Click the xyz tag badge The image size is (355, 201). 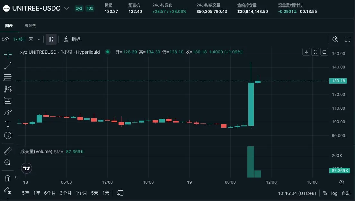(x=79, y=8)
